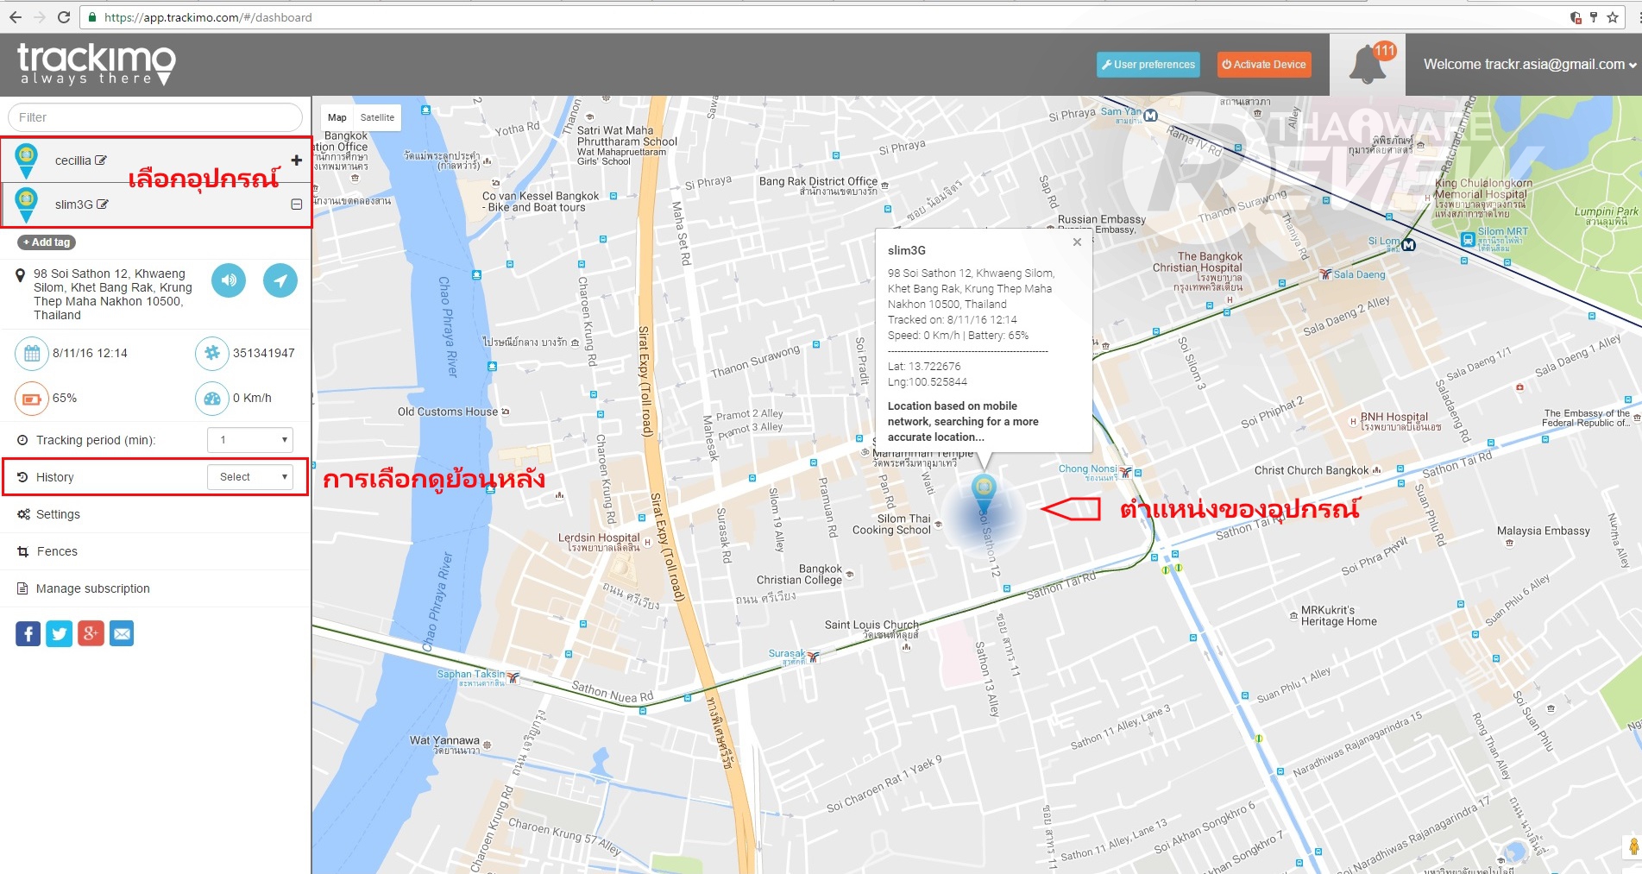This screenshot has width=1642, height=874.
Task: Open the History Select dropdown
Action: [250, 477]
